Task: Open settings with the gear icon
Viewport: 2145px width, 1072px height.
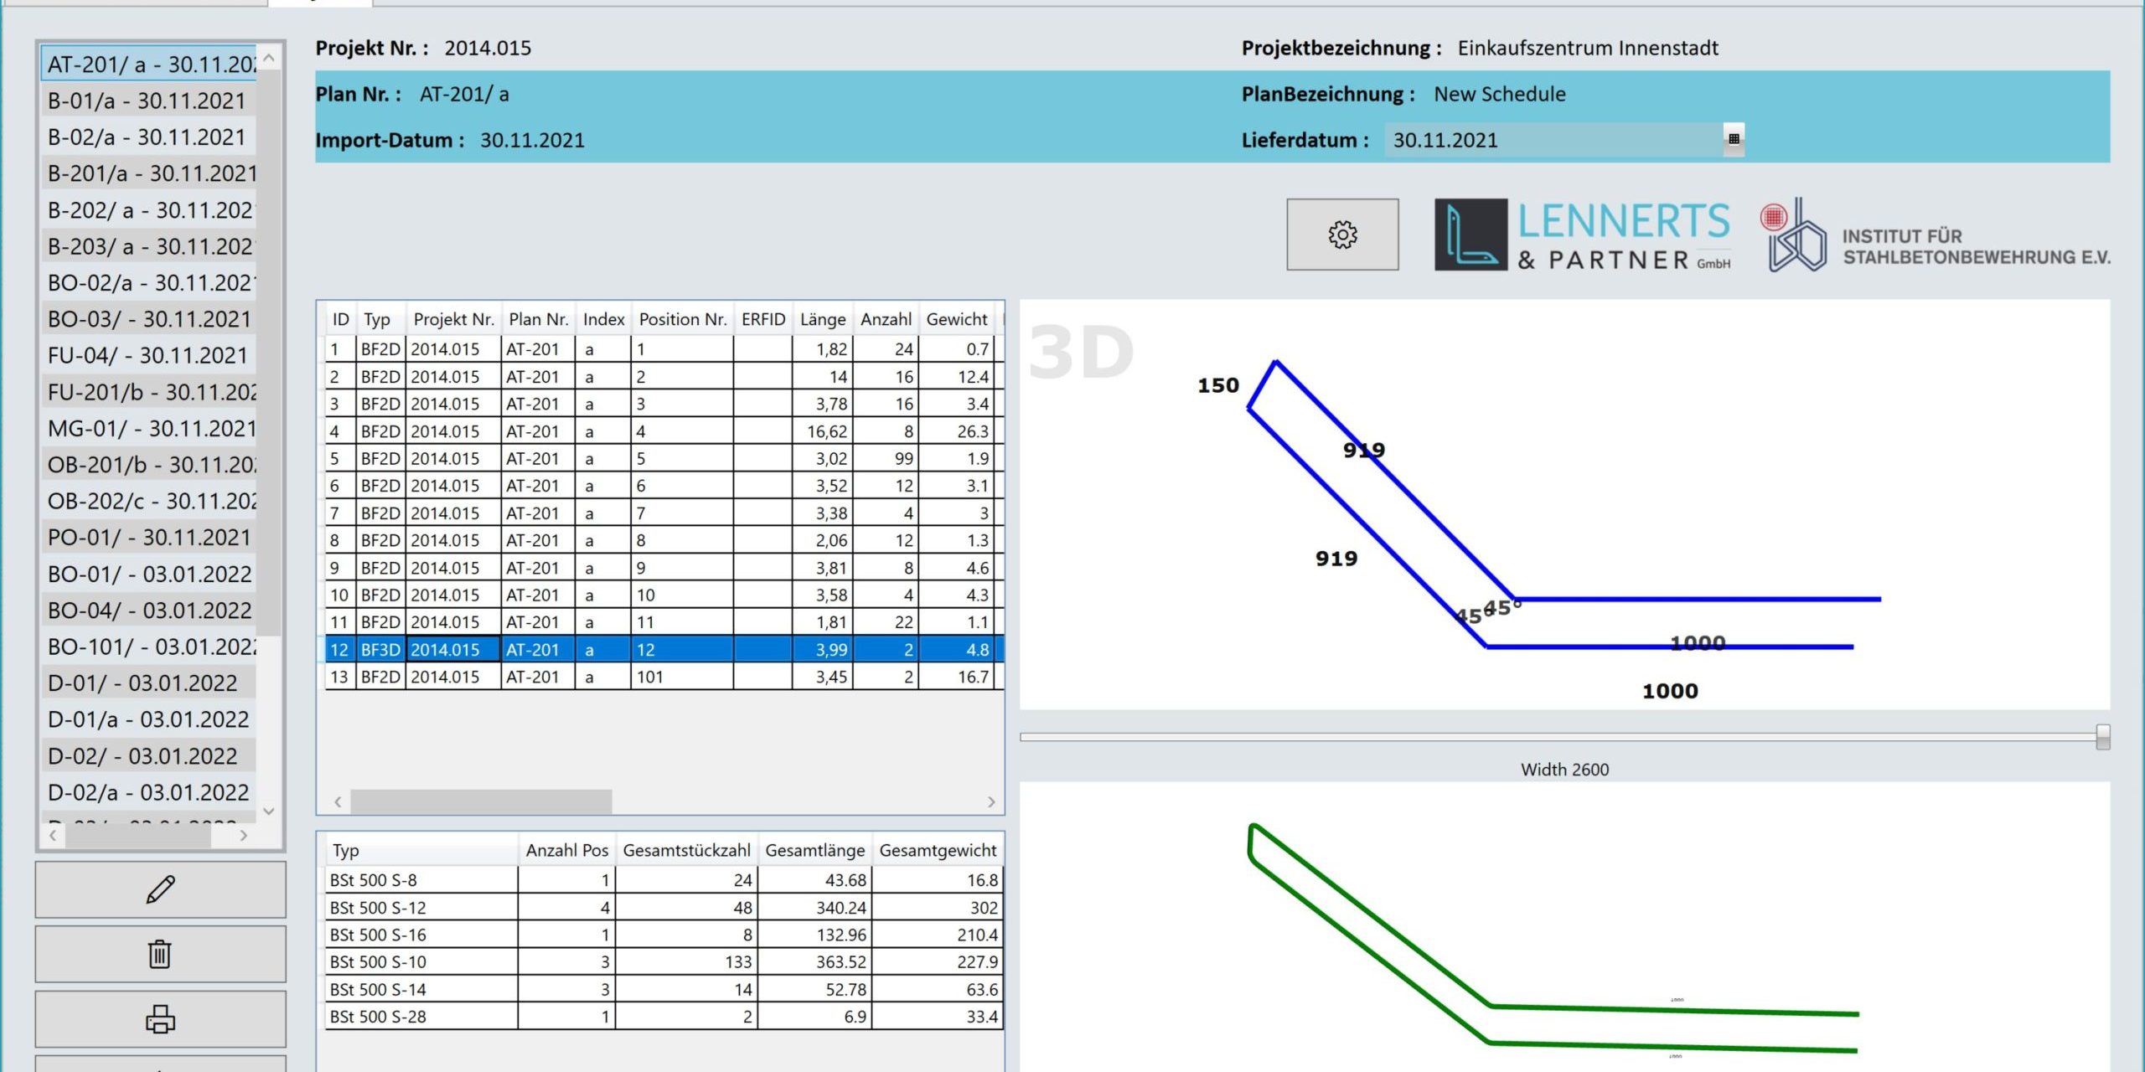Action: tap(1342, 234)
